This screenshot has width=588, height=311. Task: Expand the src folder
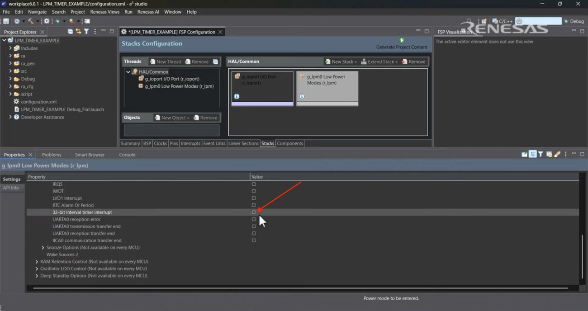point(10,71)
